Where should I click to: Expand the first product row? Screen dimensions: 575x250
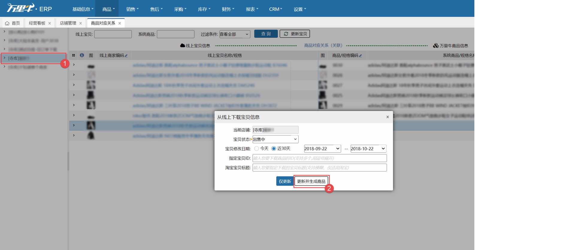[74, 65]
